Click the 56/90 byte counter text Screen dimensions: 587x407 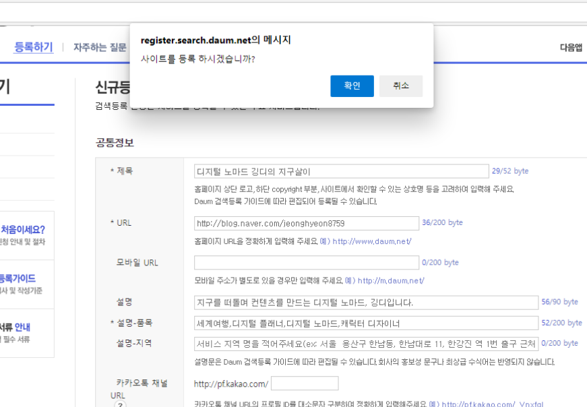559,302
